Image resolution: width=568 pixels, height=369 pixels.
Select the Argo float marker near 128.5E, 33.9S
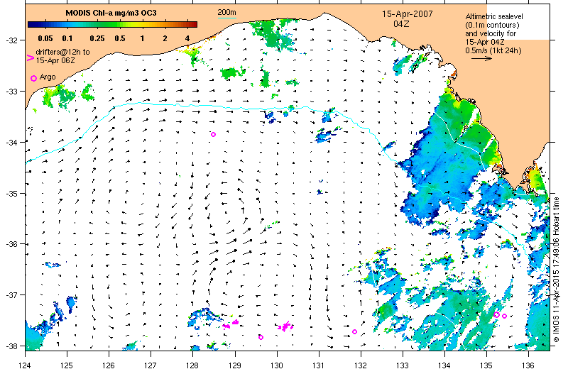point(214,134)
